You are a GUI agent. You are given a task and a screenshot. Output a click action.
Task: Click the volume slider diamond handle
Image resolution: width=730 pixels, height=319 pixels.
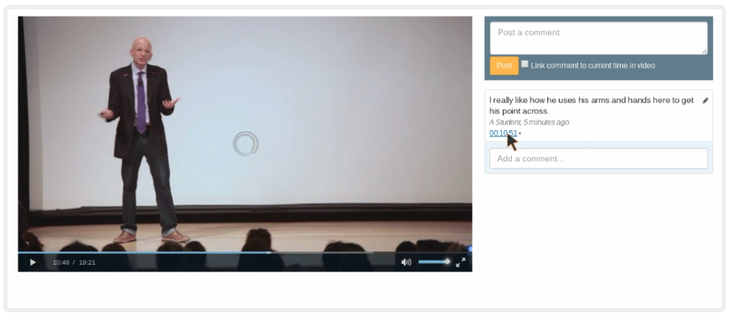pyautogui.click(x=448, y=261)
